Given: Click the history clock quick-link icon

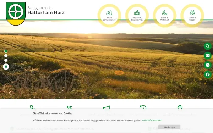Looking at the screenshot, I should [143, 107].
